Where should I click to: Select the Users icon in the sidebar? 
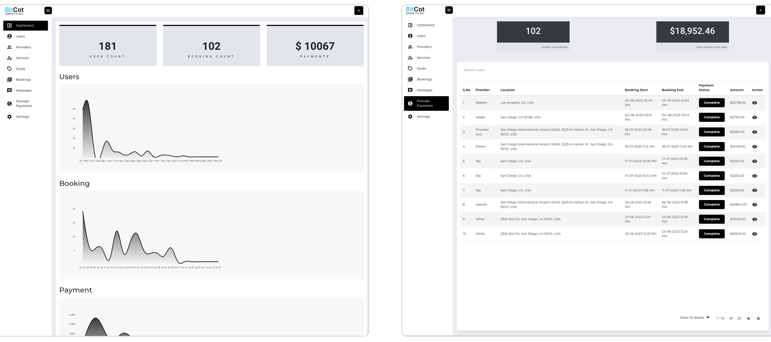(10, 36)
